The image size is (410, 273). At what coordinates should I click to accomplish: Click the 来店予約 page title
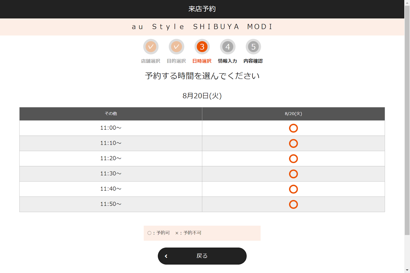(x=202, y=9)
